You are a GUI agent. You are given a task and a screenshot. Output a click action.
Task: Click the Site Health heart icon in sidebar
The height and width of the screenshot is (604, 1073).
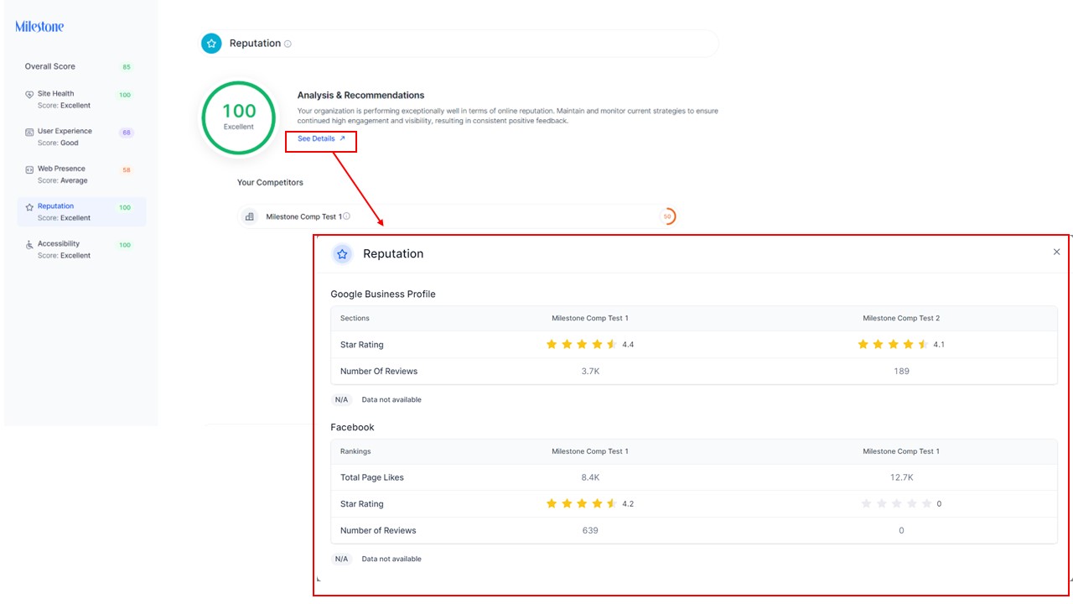click(x=29, y=95)
